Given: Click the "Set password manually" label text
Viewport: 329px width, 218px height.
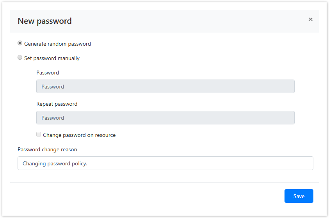Looking at the screenshot, I should 52,58.
